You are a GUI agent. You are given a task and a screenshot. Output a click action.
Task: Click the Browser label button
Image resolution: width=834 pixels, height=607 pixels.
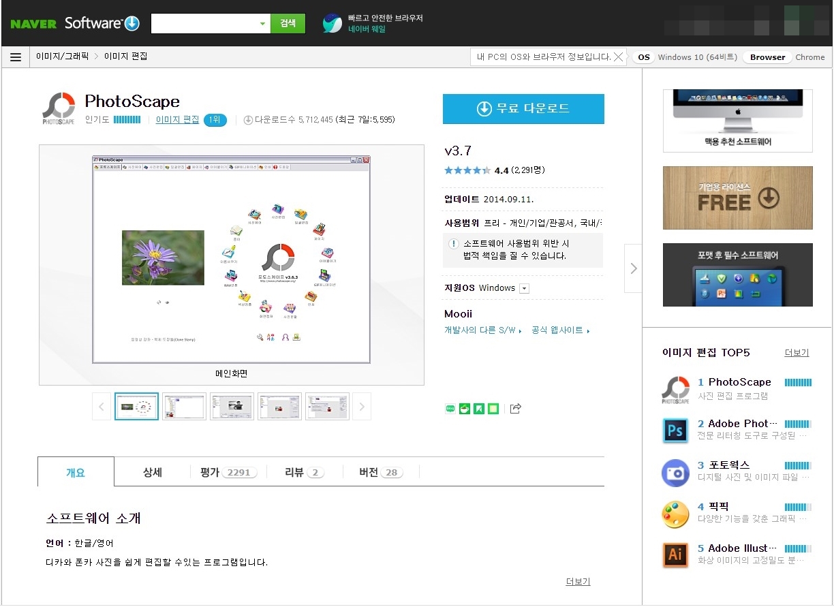(x=767, y=57)
